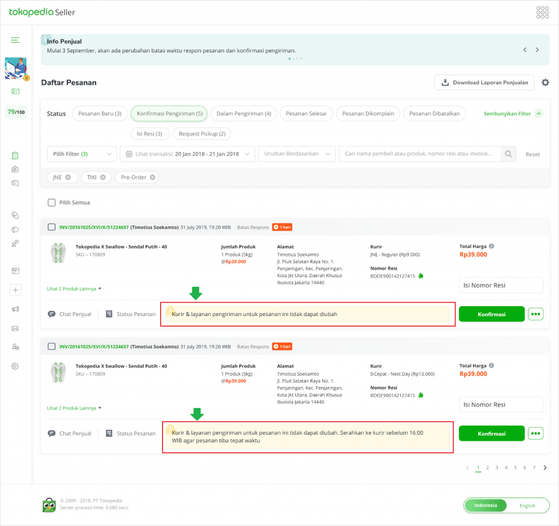The height and width of the screenshot is (526, 559).
Task: Open Chat Penjual for the JNE order
Action: click(x=69, y=314)
